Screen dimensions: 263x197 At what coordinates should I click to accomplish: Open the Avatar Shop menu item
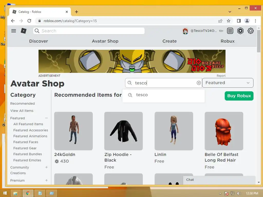(x=105, y=41)
